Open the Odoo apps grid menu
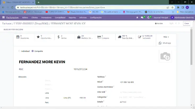The height and width of the screenshot is (109, 195). (3, 17)
